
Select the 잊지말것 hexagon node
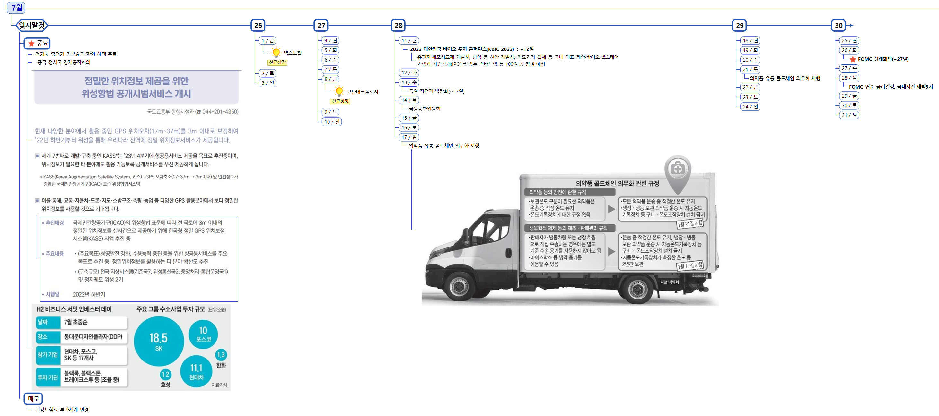click(x=32, y=25)
